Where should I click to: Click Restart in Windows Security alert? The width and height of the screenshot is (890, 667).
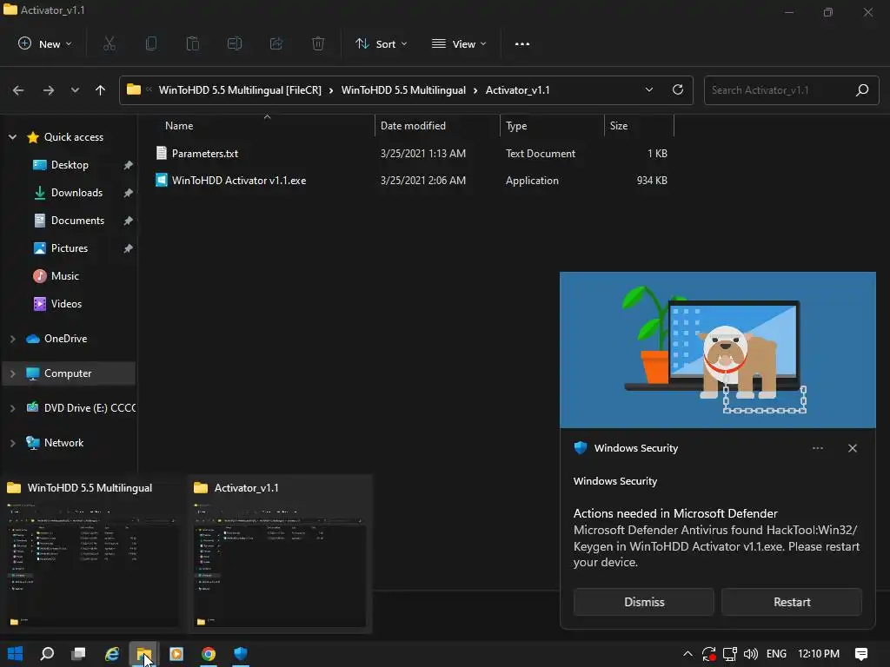click(x=792, y=602)
